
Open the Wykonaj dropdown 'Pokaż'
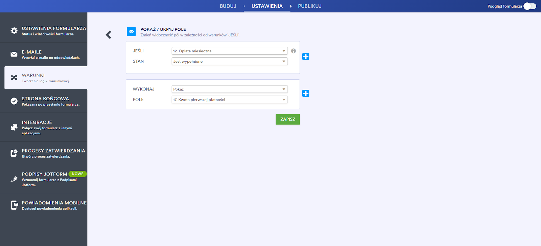[x=230, y=89]
